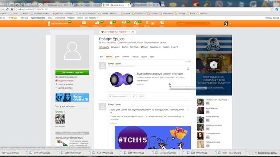Open the Messages envelope icon in orange bar
This screenshot has width=280, height=157.
coord(84,24)
